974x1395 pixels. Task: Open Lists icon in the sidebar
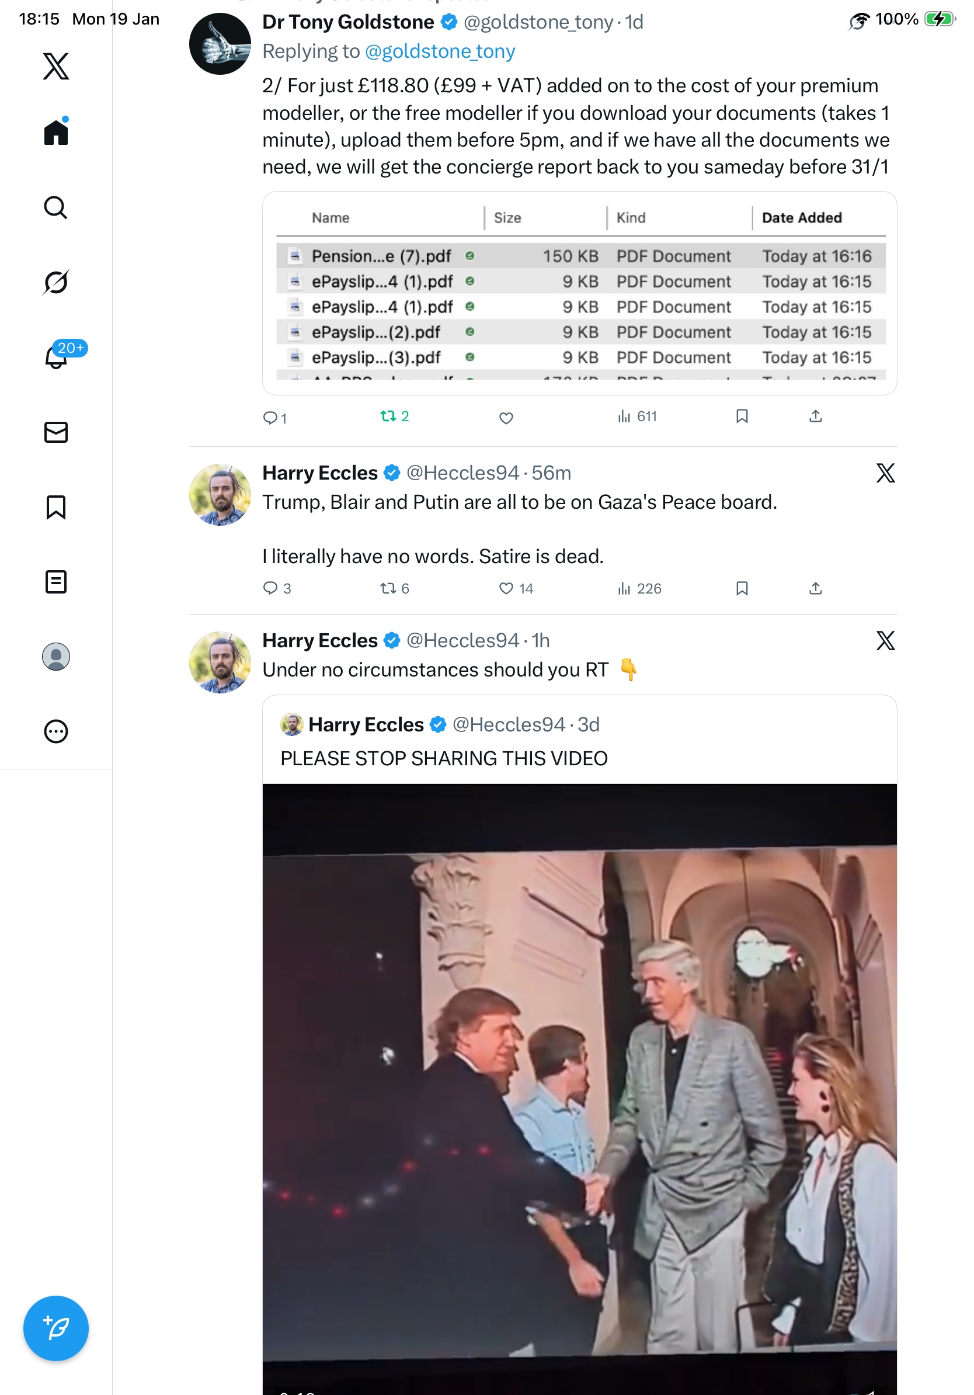[56, 581]
